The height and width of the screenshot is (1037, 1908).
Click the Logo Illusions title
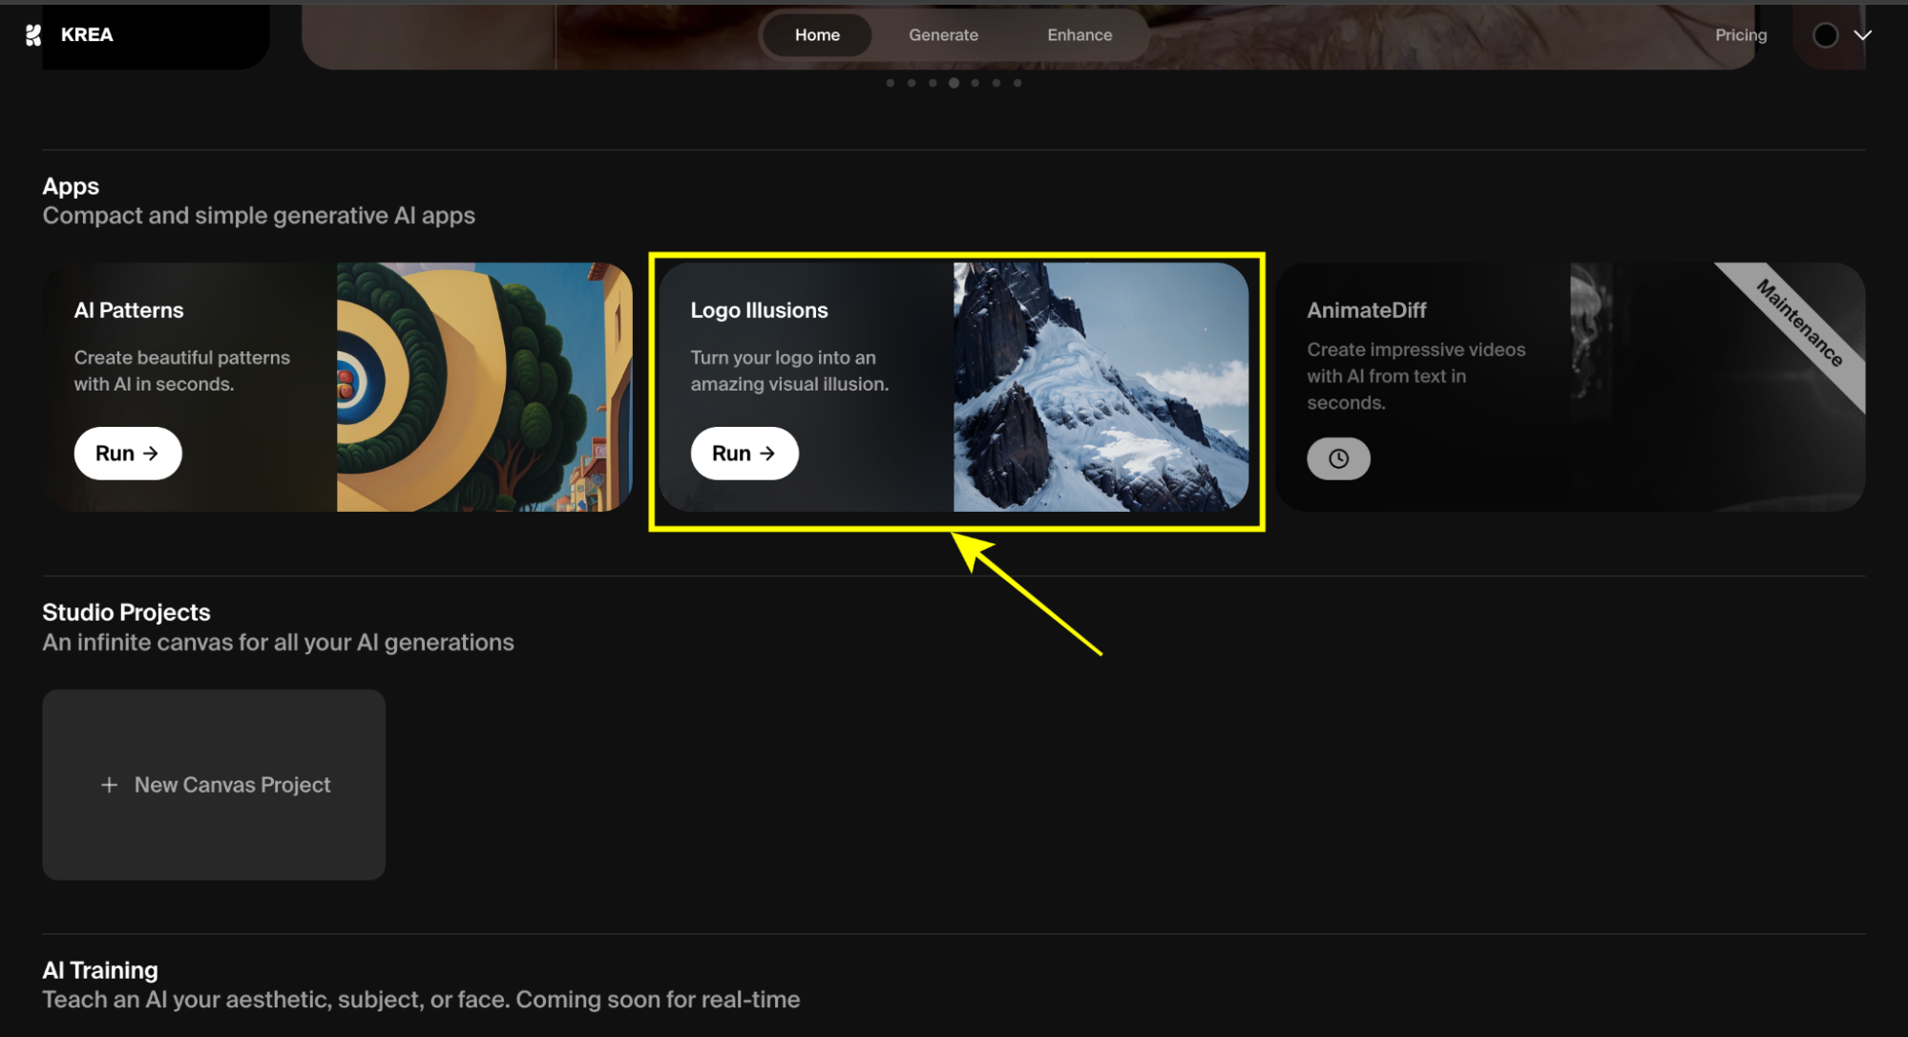tap(759, 310)
